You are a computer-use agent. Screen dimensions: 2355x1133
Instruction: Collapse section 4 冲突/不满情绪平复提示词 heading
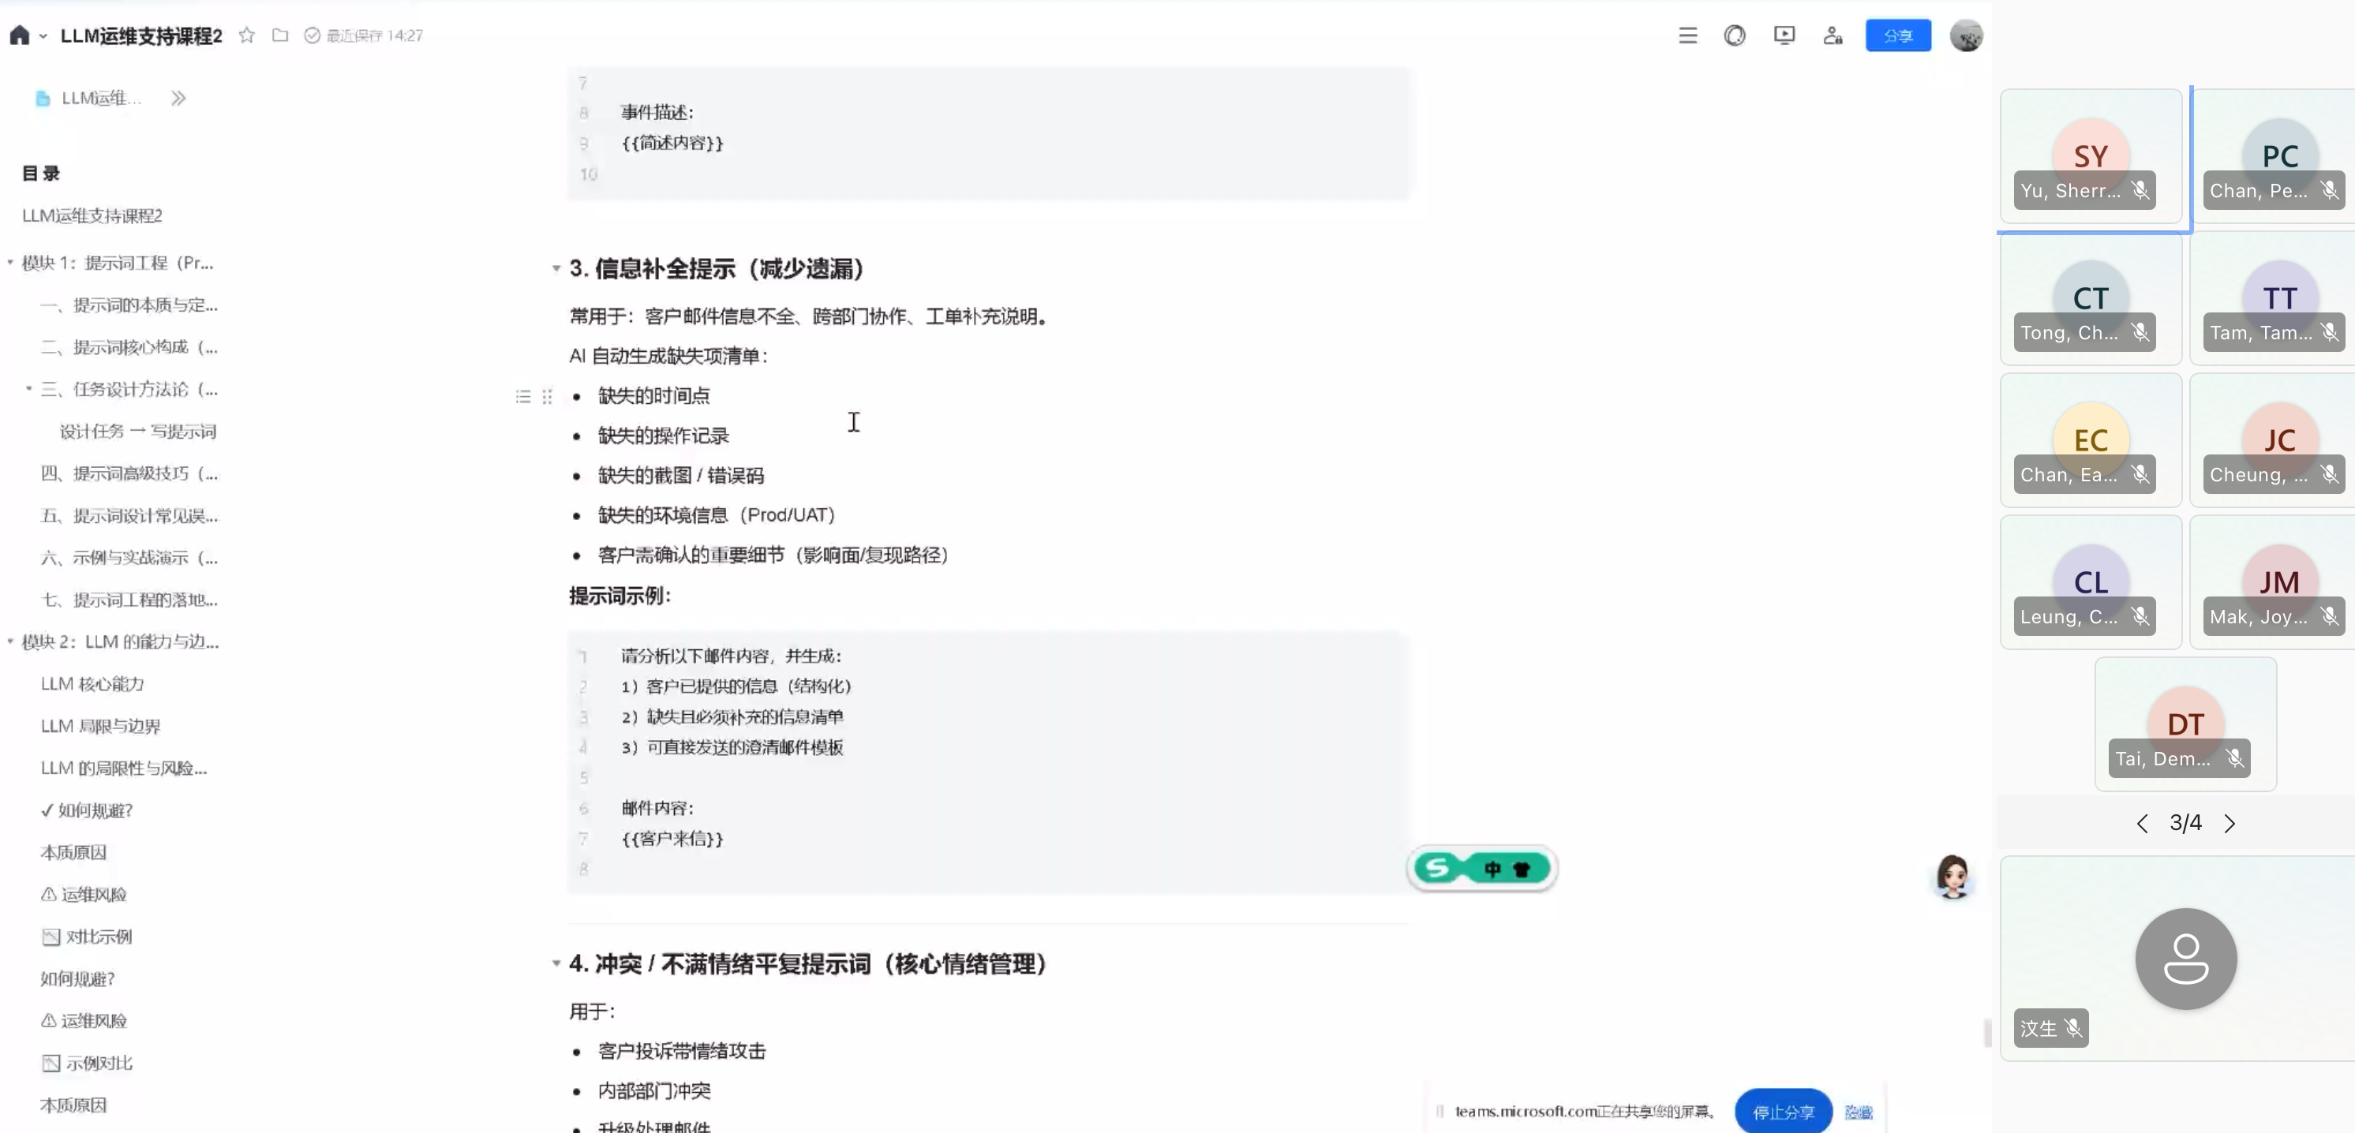(556, 963)
